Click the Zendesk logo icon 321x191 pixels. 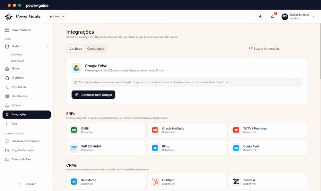coord(236,182)
